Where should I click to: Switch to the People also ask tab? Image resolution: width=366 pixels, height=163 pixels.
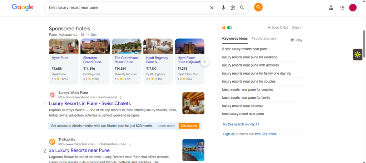pos(264,39)
